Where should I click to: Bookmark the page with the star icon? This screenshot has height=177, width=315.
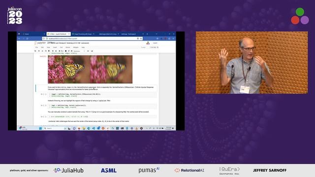141,38
